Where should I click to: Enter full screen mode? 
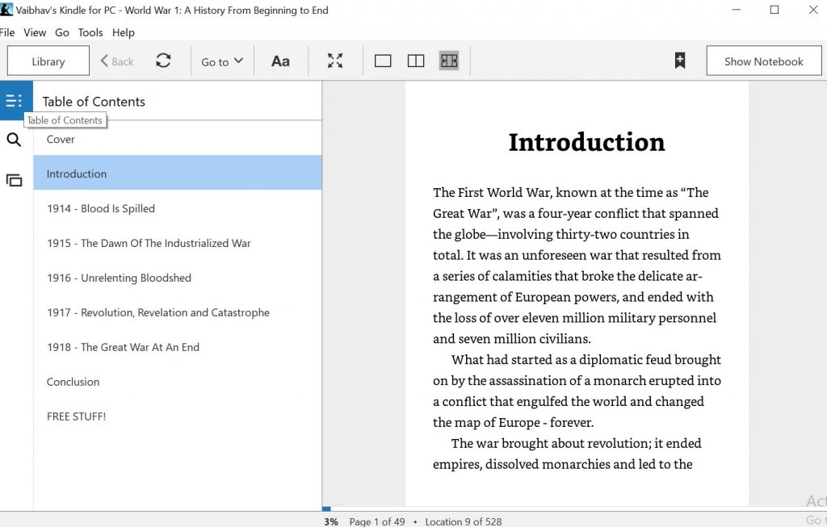point(335,61)
